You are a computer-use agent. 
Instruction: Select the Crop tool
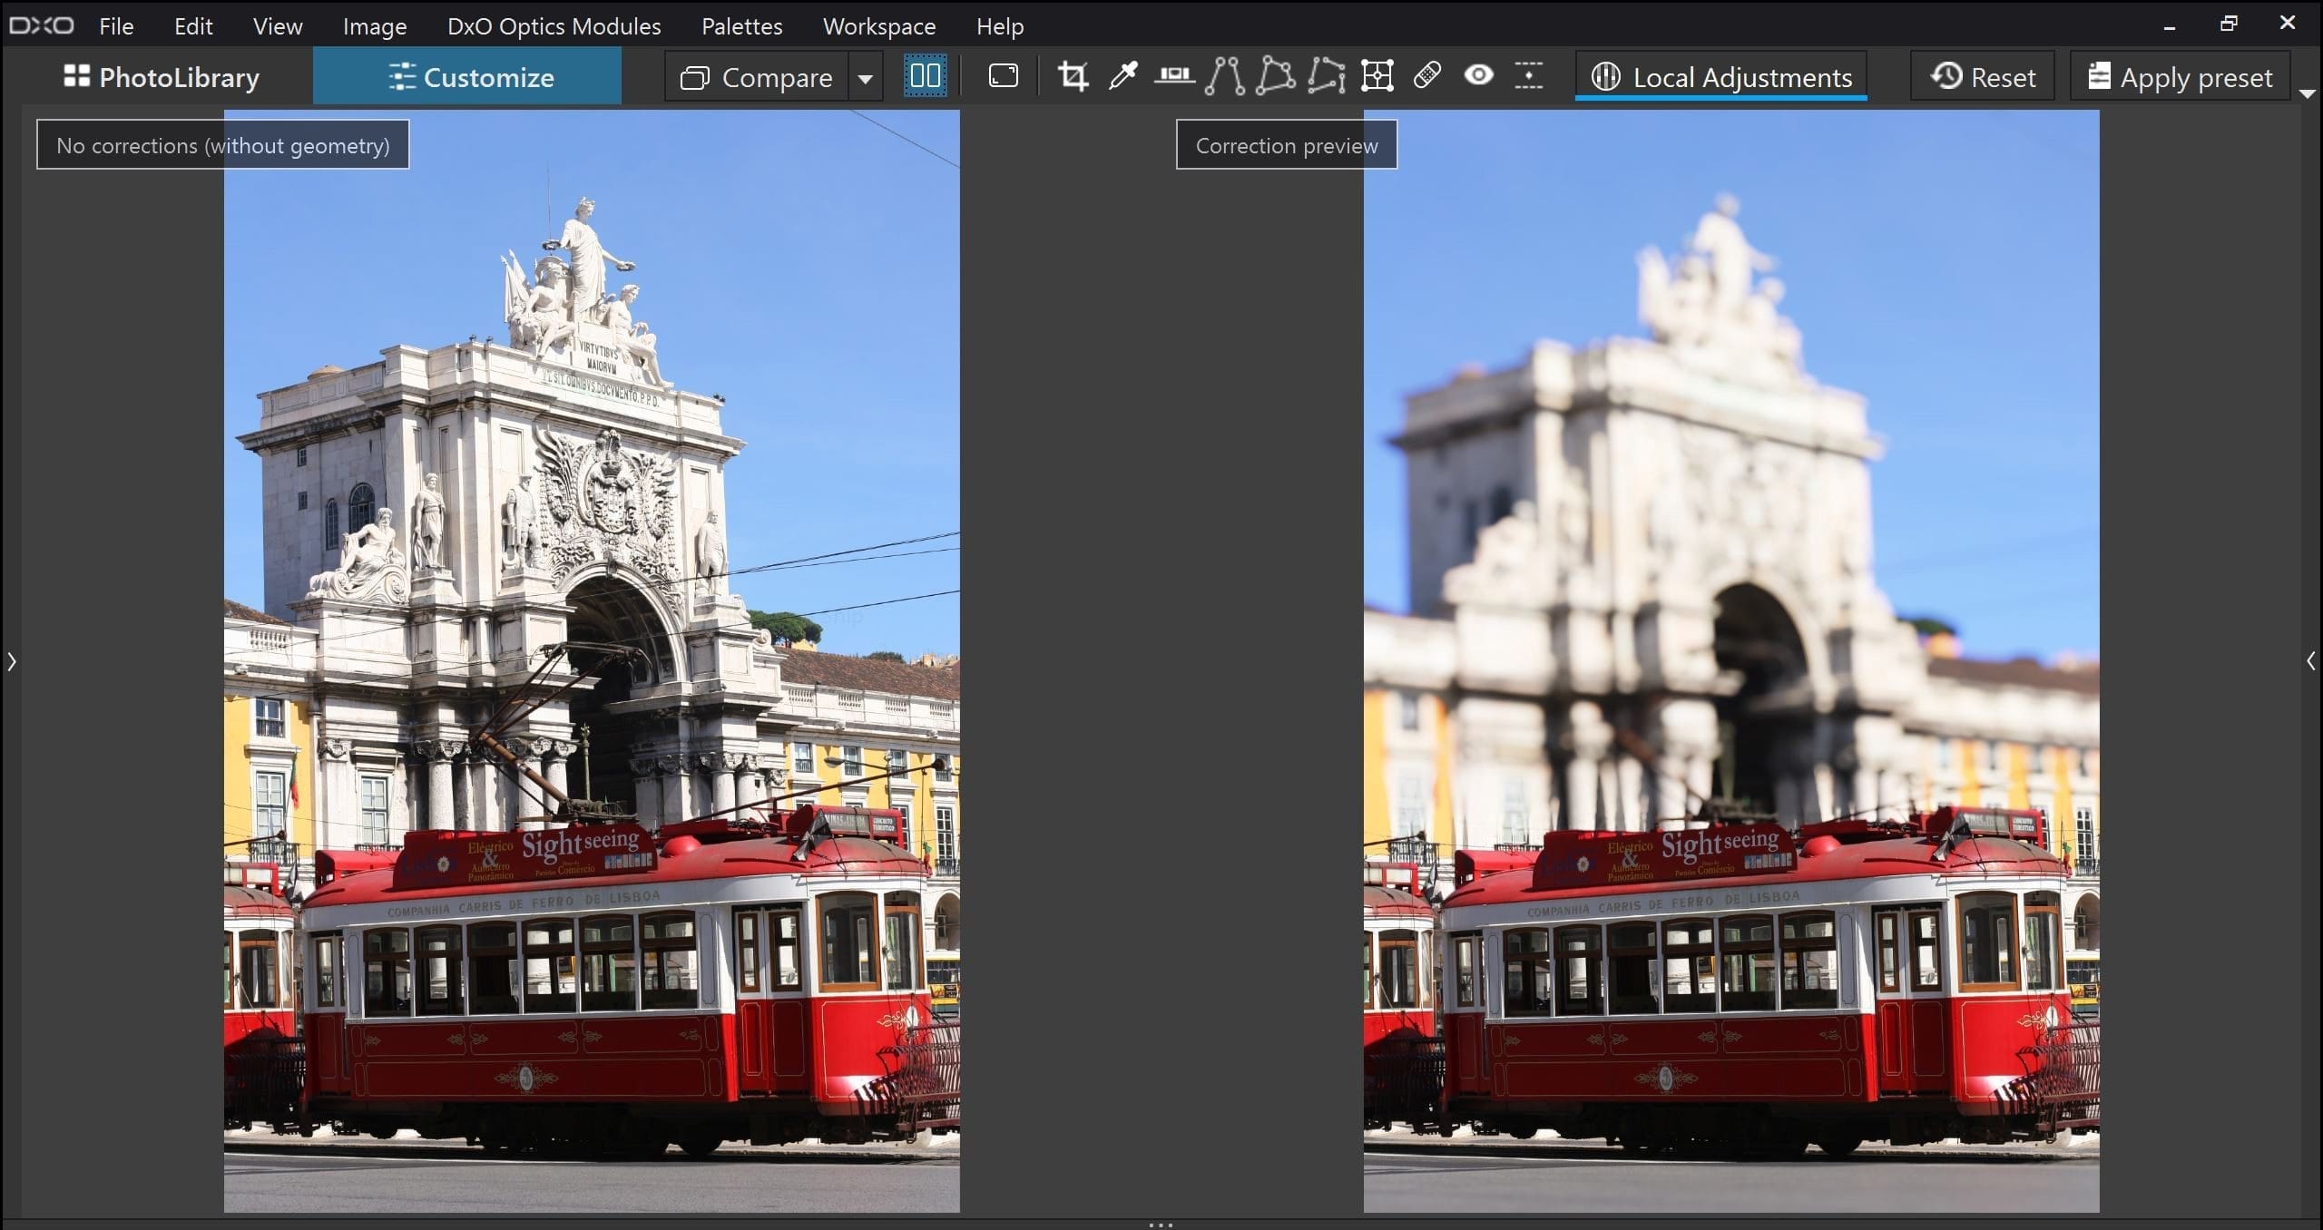pos(1073,76)
